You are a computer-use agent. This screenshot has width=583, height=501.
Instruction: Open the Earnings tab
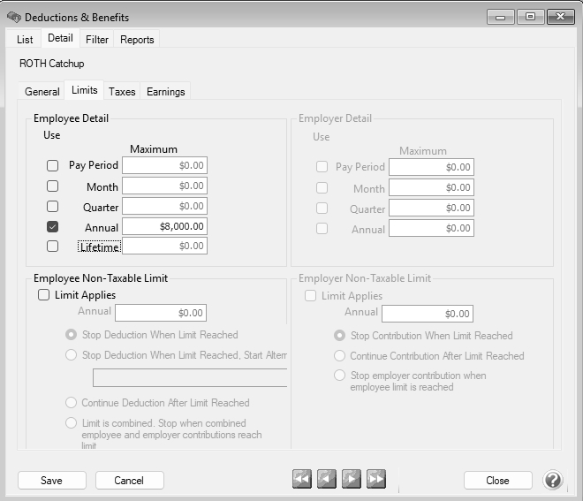(165, 92)
